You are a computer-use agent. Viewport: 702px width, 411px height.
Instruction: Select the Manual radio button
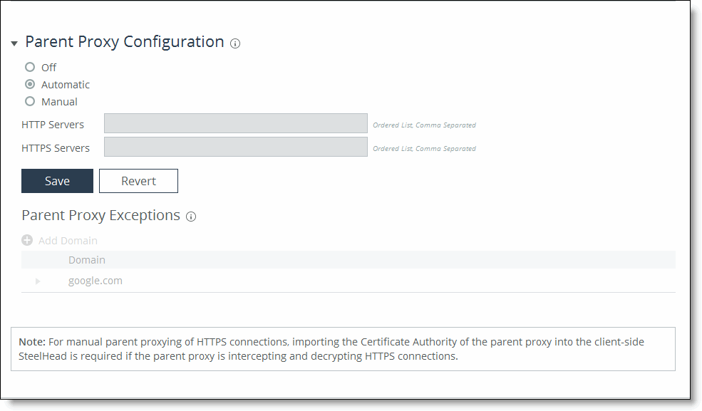click(x=30, y=101)
